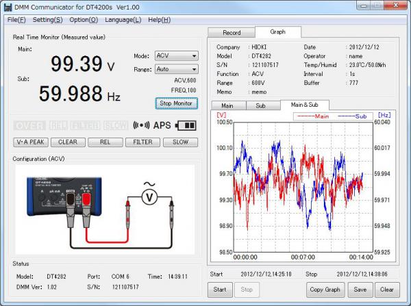
Task: Open the Option menu
Action: pyautogui.click(x=84, y=20)
